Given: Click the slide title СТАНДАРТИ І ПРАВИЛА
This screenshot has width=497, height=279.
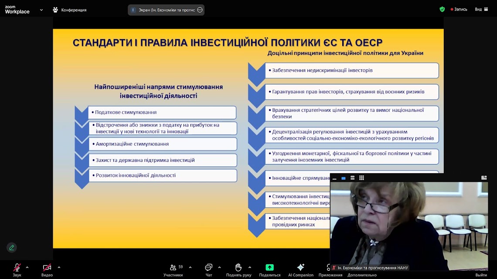Looking at the screenshot, I should [228, 42].
